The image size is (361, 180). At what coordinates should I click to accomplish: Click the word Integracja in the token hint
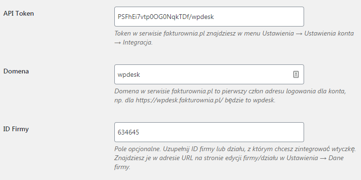coord(138,43)
